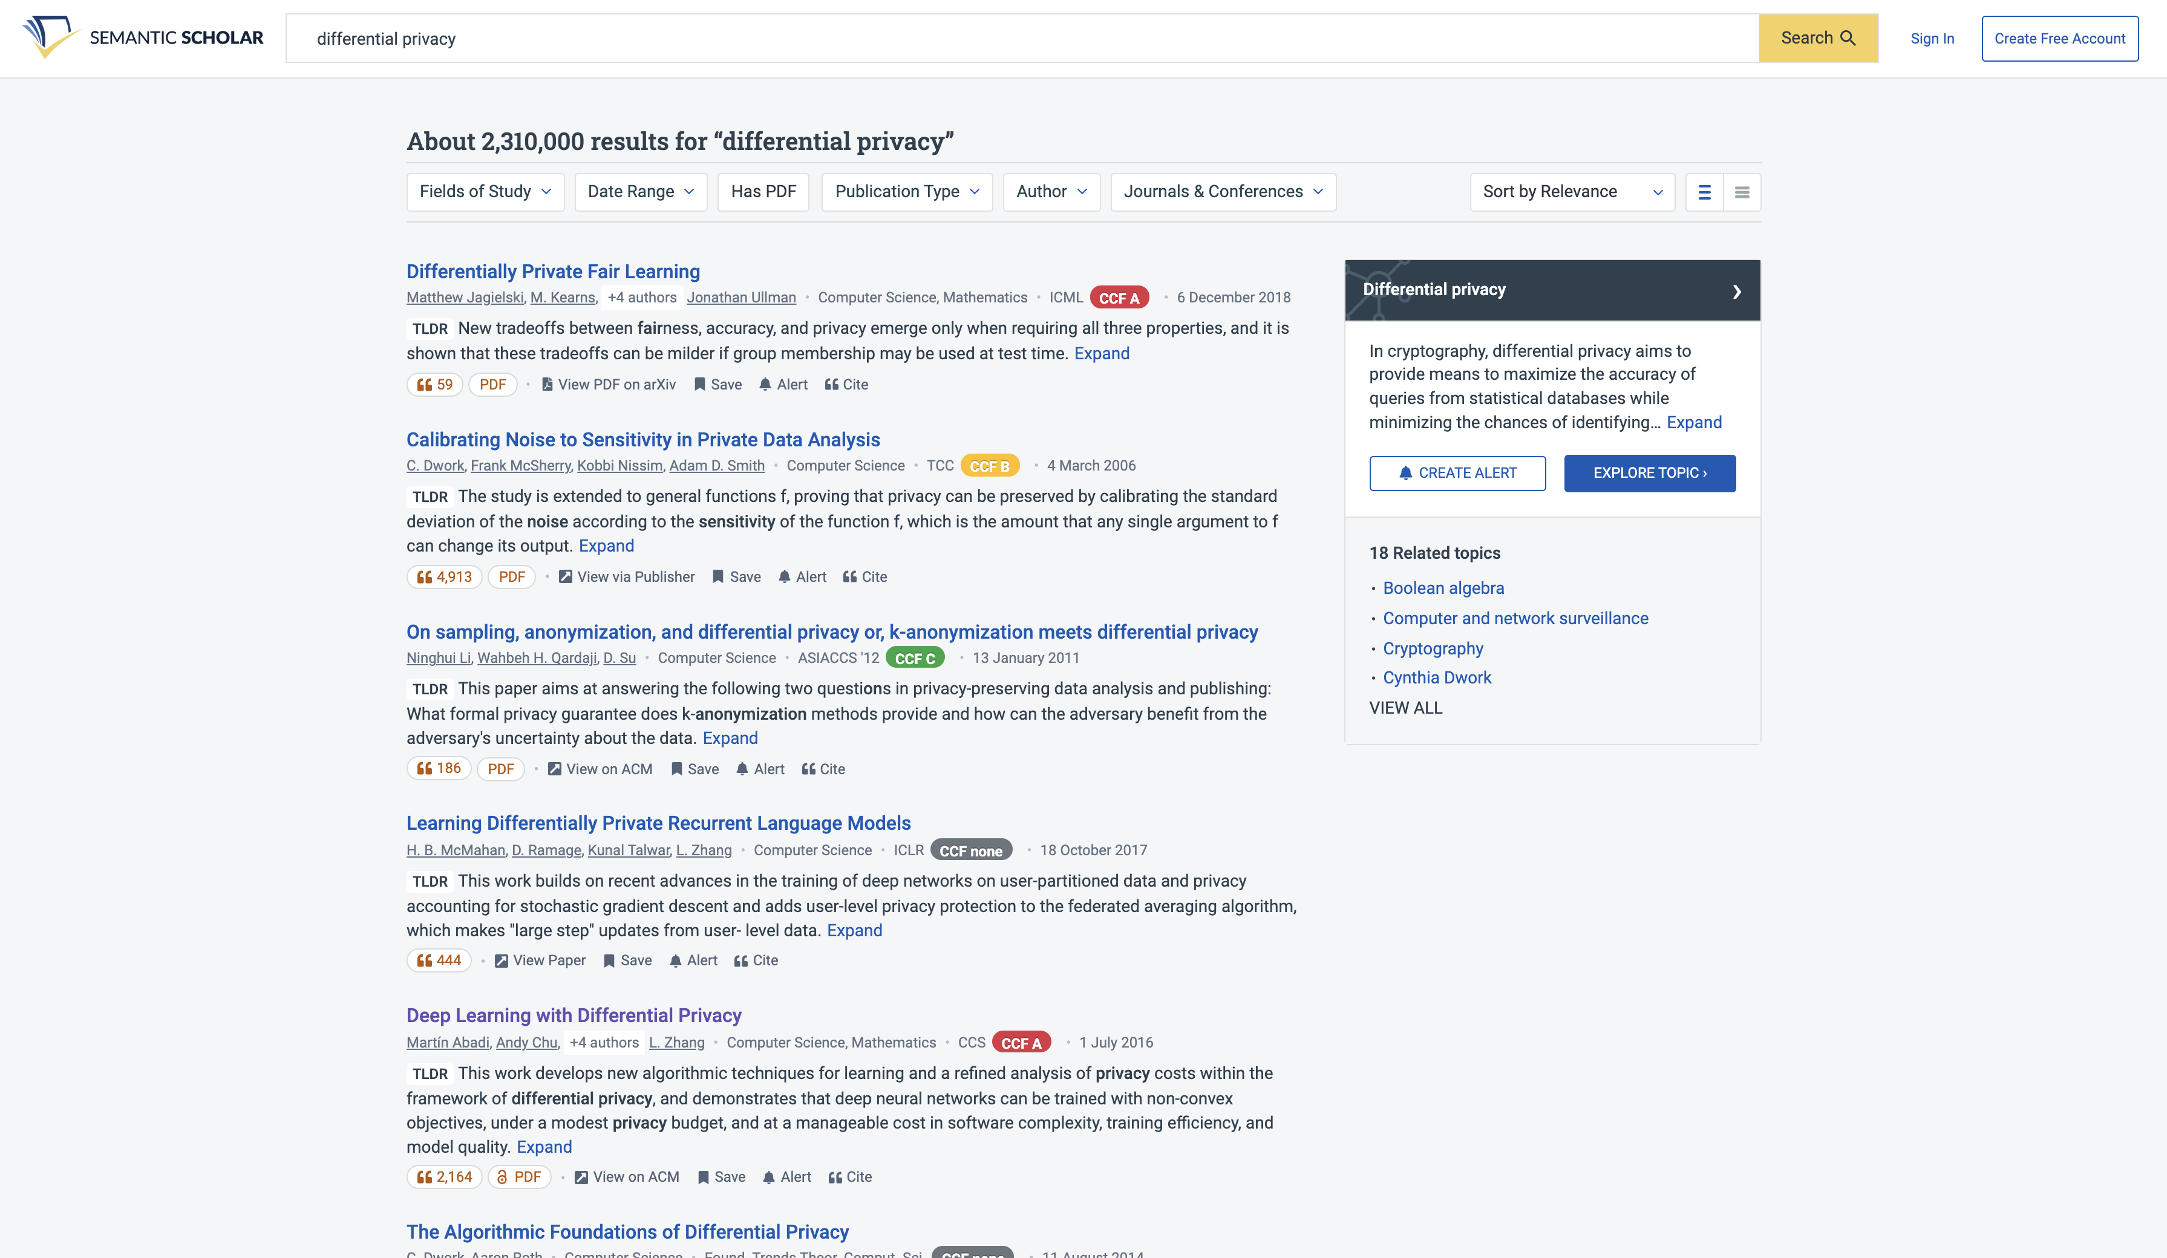Toggle the Has PDF filter
Screen dimensions: 2167x1258
(763, 192)
